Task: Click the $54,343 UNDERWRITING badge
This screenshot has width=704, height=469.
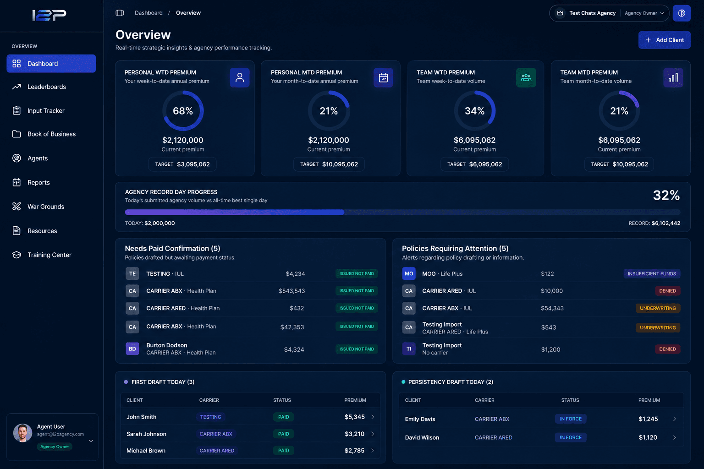Action: [x=658, y=308]
